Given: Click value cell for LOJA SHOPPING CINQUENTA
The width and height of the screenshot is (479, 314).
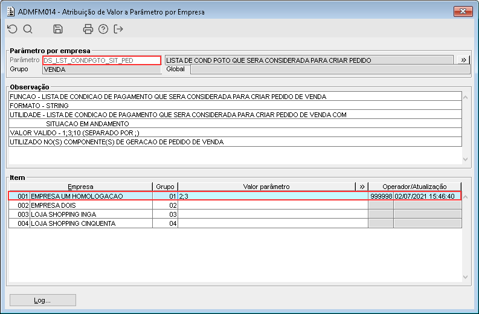Looking at the screenshot, I should (x=273, y=223).
